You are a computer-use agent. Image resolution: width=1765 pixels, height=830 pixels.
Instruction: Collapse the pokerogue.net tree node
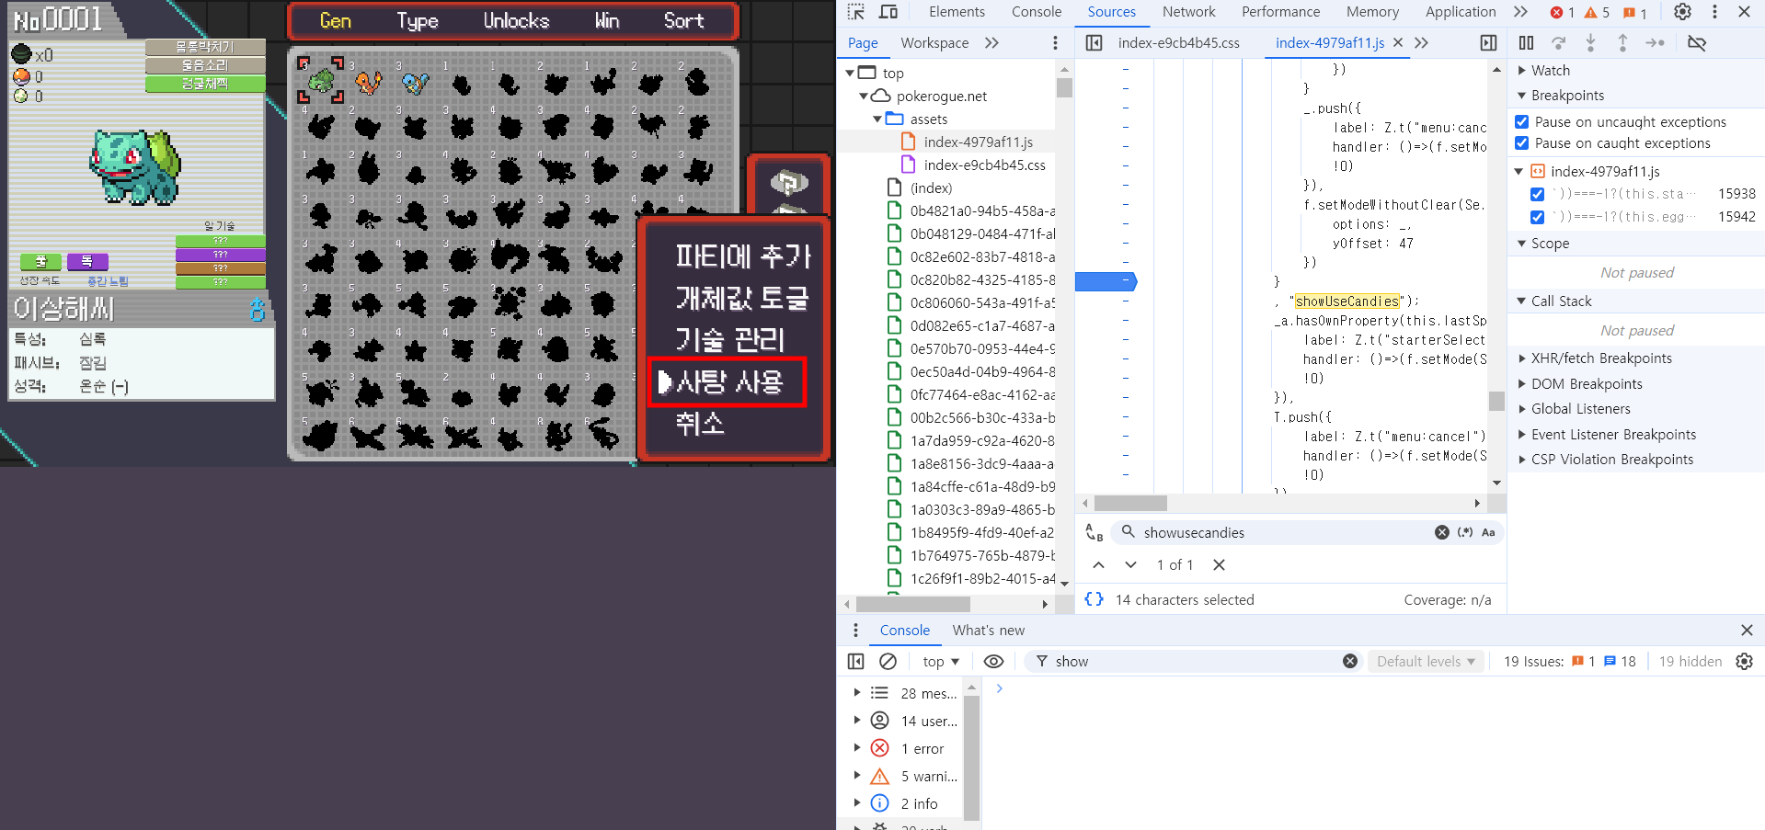(x=864, y=97)
